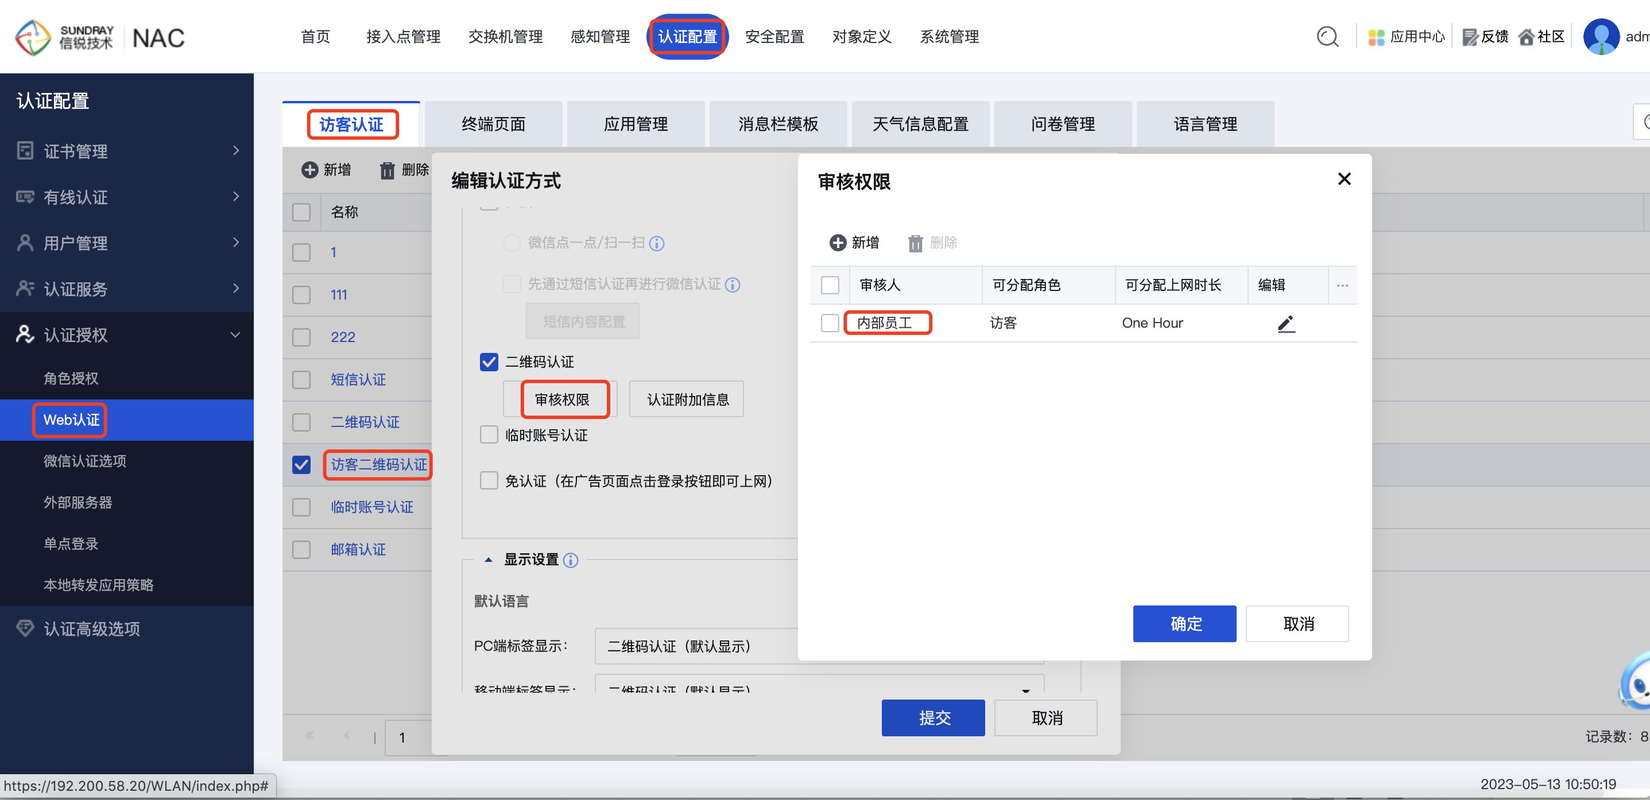This screenshot has width=1650, height=800.
Task: Click the column options ellipsis in 审核权限 table
Action: click(x=1342, y=285)
